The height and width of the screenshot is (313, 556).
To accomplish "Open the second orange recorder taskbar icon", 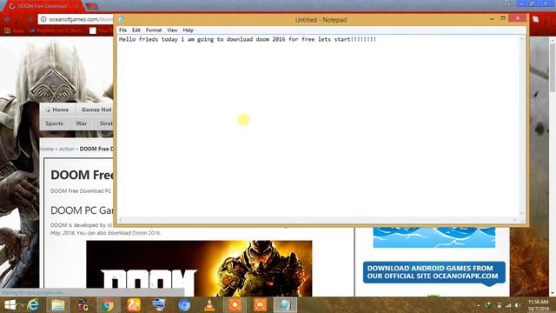I will click(x=260, y=305).
